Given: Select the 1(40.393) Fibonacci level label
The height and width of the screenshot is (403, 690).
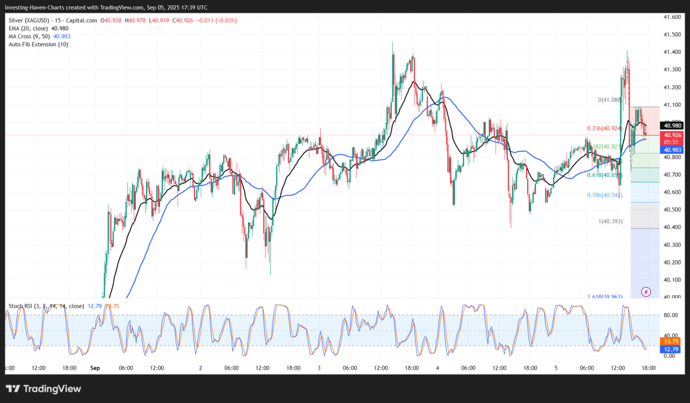Looking at the screenshot, I should point(610,221).
